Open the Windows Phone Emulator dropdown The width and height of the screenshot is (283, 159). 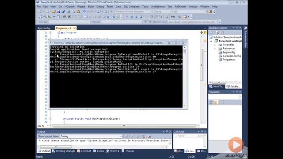pyautogui.click(x=133, y=11)
